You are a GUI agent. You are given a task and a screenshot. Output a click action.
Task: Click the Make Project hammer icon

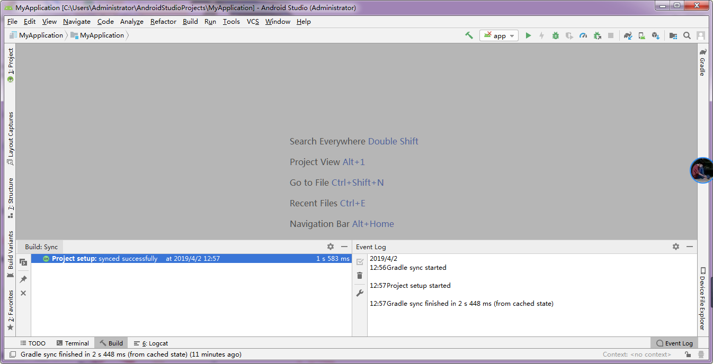469,35
